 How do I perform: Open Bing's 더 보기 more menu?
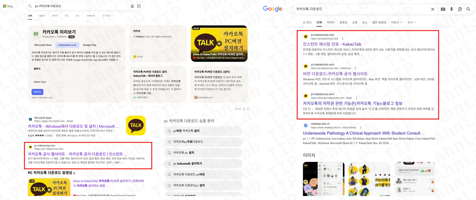[x=107, y=16]
